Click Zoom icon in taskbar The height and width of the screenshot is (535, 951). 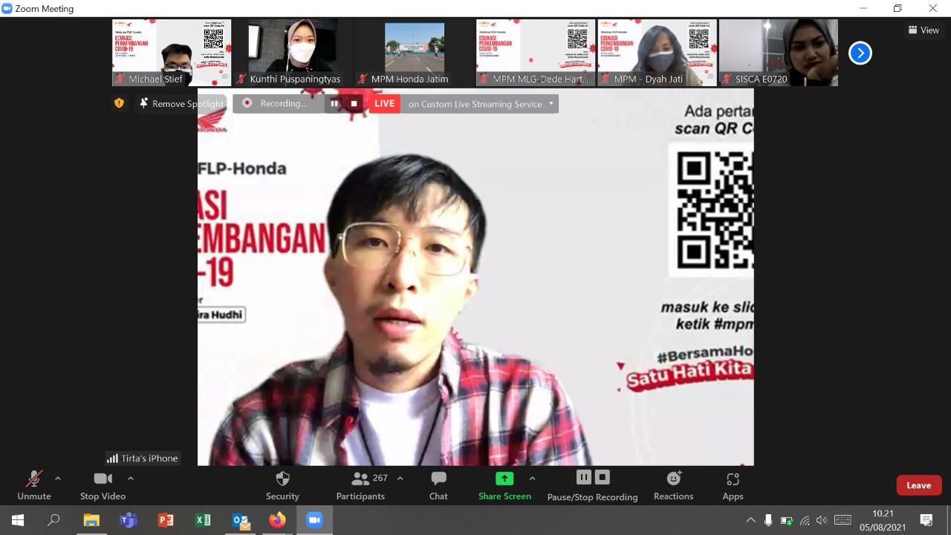pyautogui.click(x=314, y=520)
